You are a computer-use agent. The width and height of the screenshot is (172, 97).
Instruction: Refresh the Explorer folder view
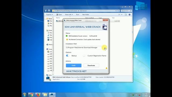[119, 11]
